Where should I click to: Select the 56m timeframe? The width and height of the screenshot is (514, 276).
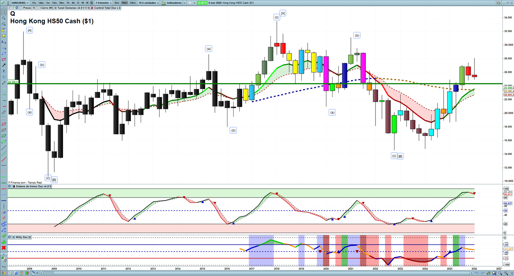(x=62, y=3)
